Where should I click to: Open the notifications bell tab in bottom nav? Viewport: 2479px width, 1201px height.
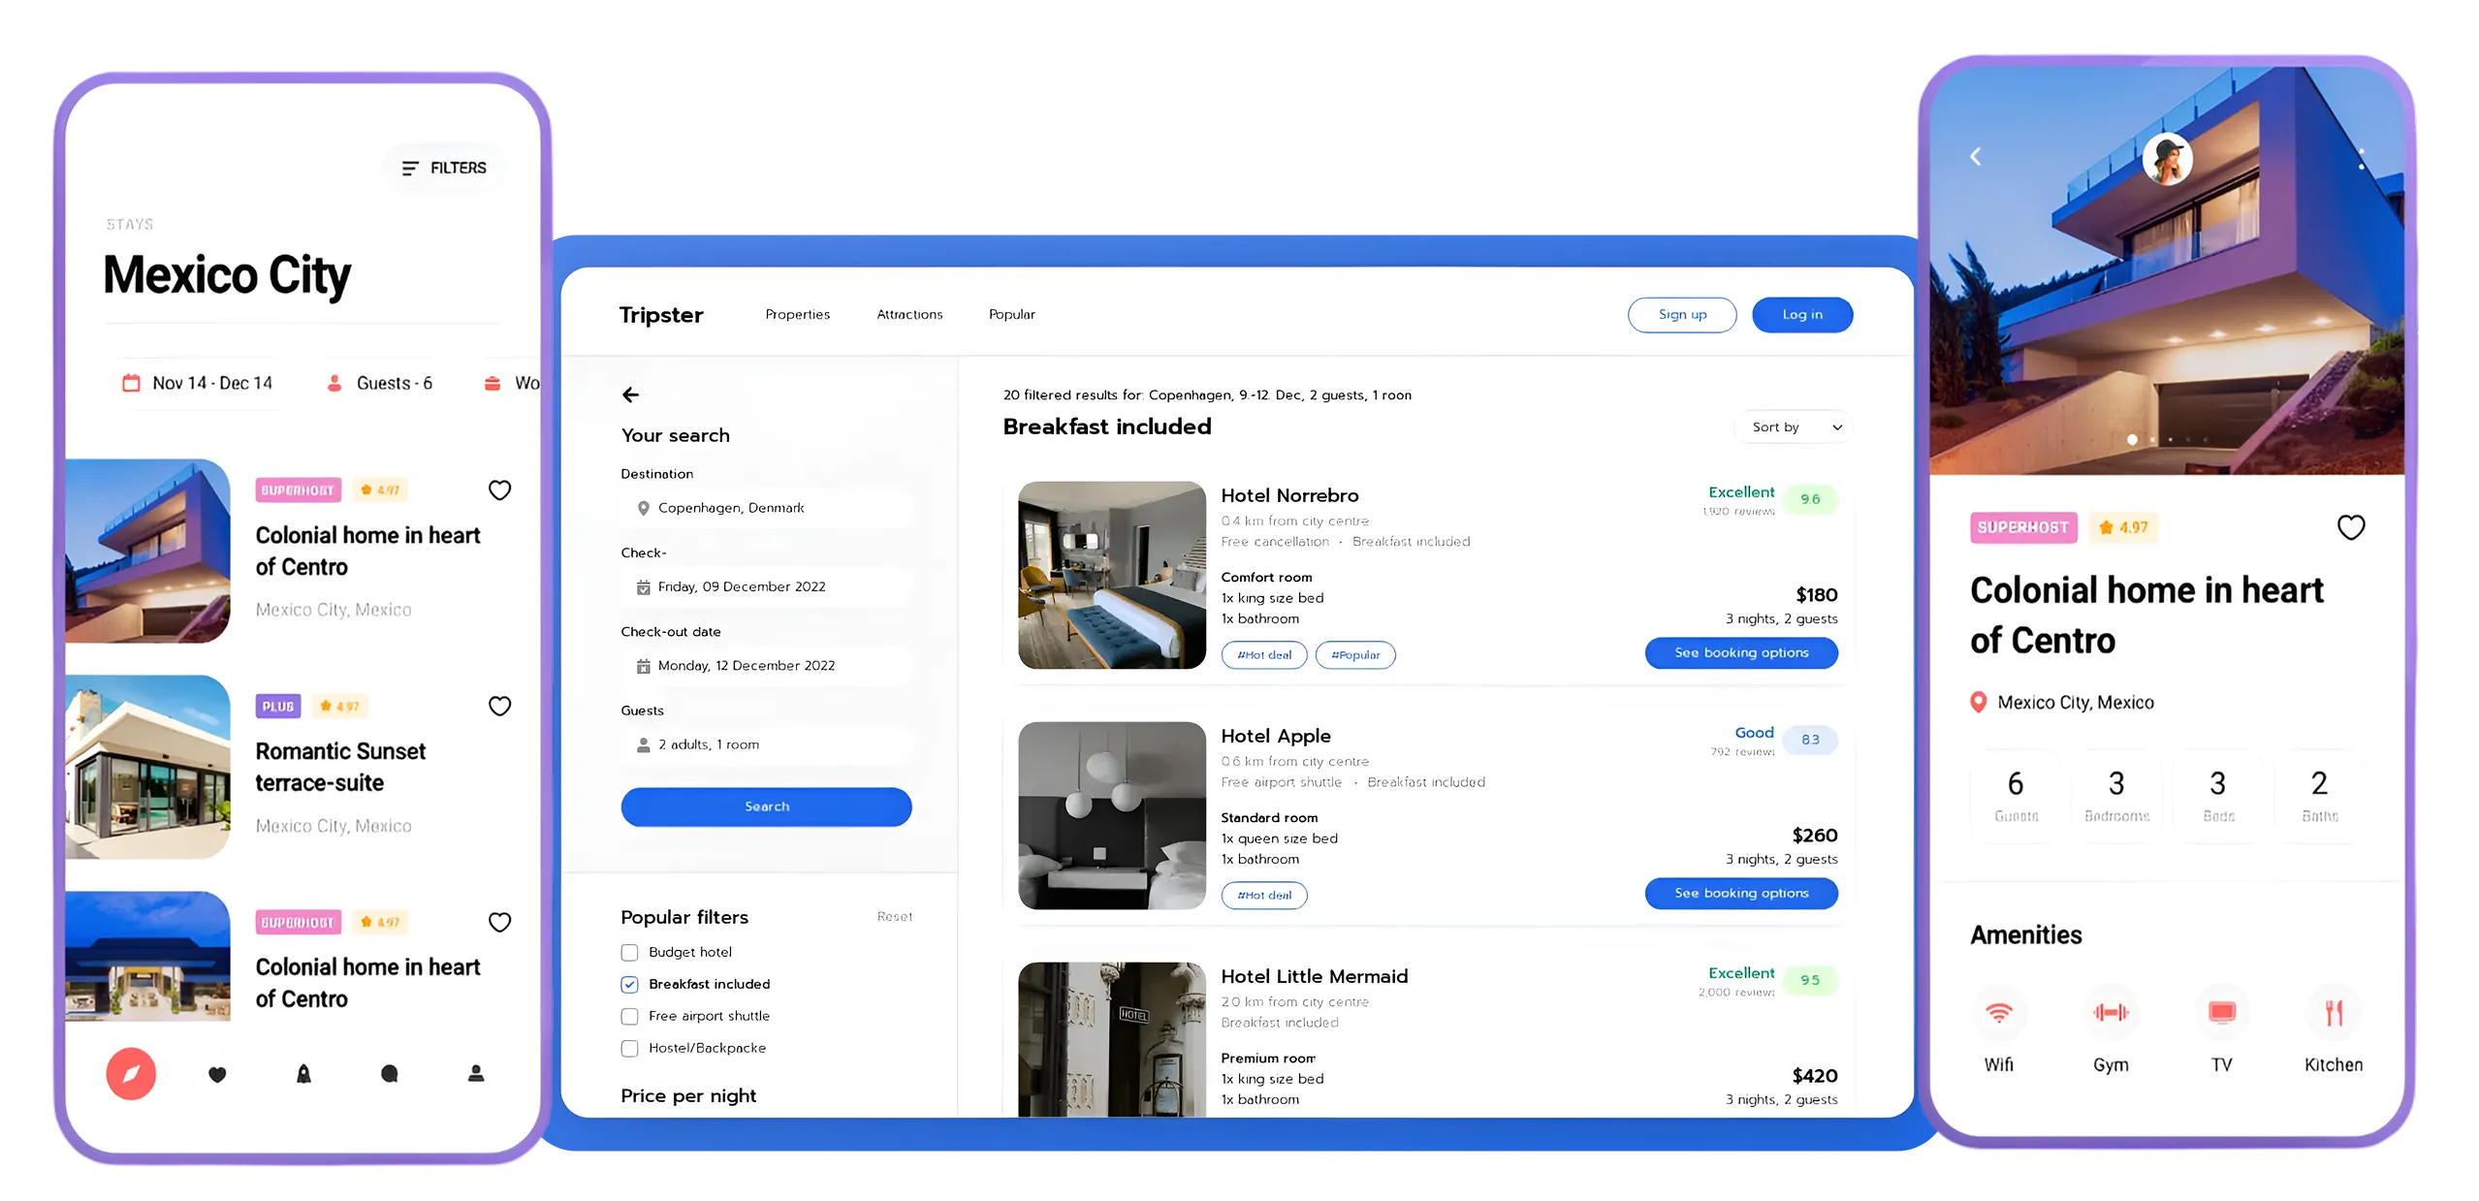point(303,1073)
